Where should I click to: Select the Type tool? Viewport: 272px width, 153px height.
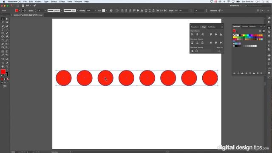tap(3, 30)
